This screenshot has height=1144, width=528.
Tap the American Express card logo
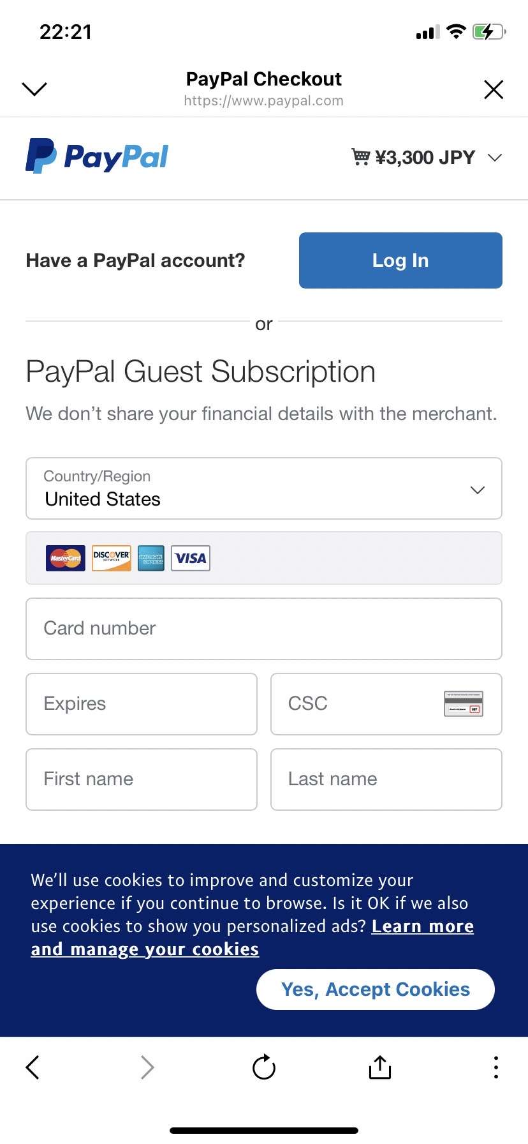click(x=151, y=558)
